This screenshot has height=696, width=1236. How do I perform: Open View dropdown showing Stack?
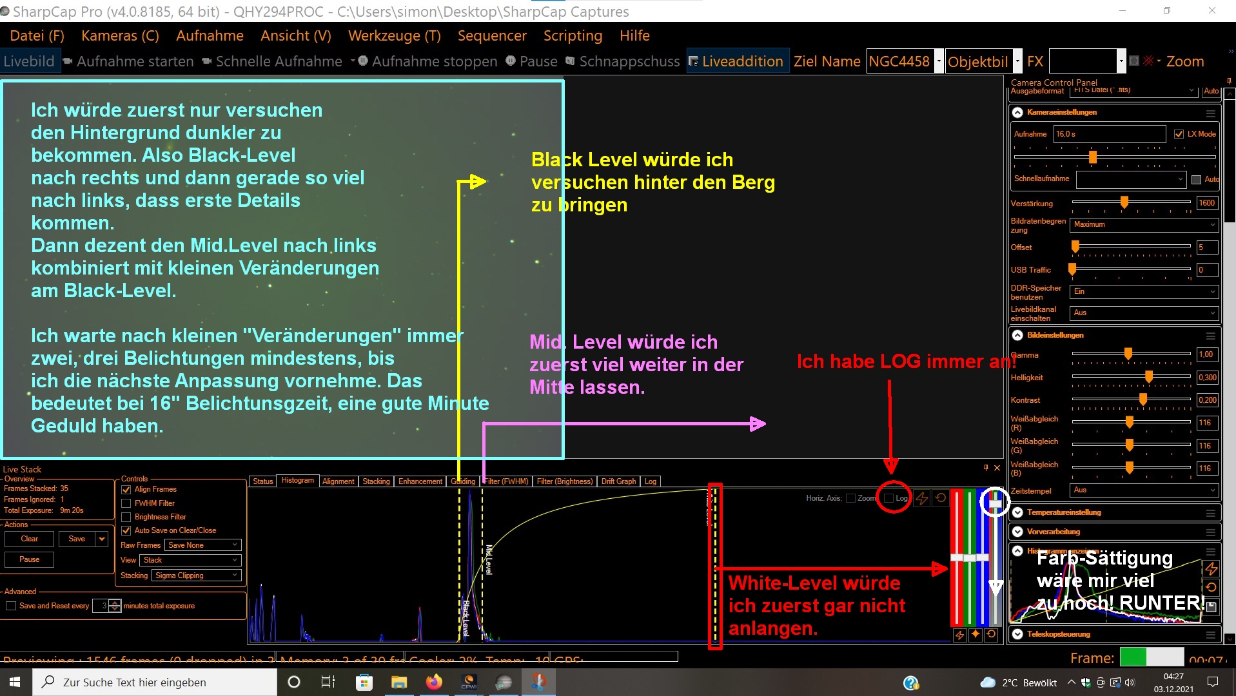pyautogui.click(x=191, y=560)
